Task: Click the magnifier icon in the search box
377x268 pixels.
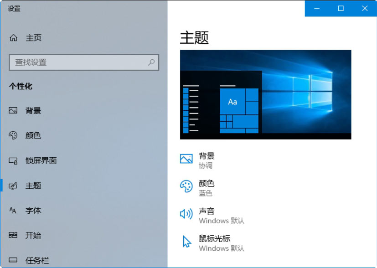Action: [x=151, y=62]
